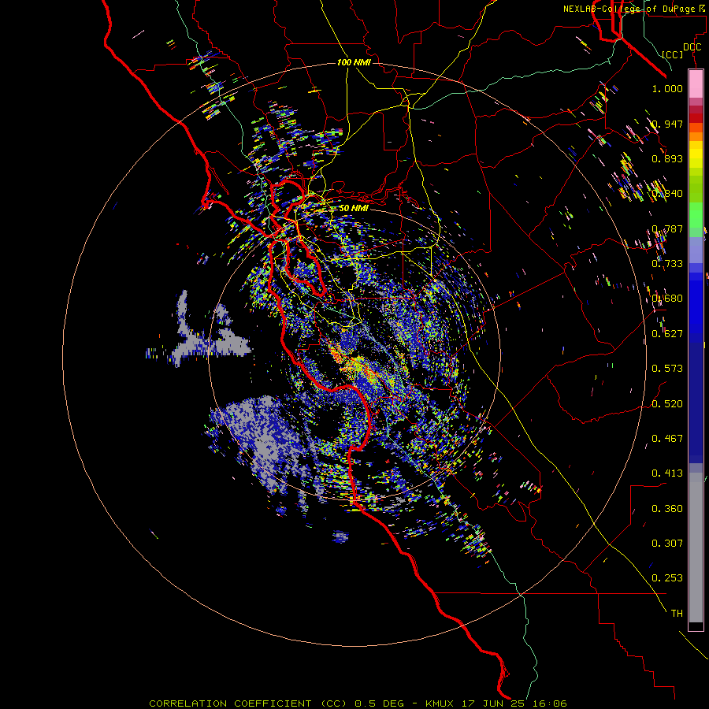Click the 0.680 legend value
709x709 pixels.
point(667,299)
